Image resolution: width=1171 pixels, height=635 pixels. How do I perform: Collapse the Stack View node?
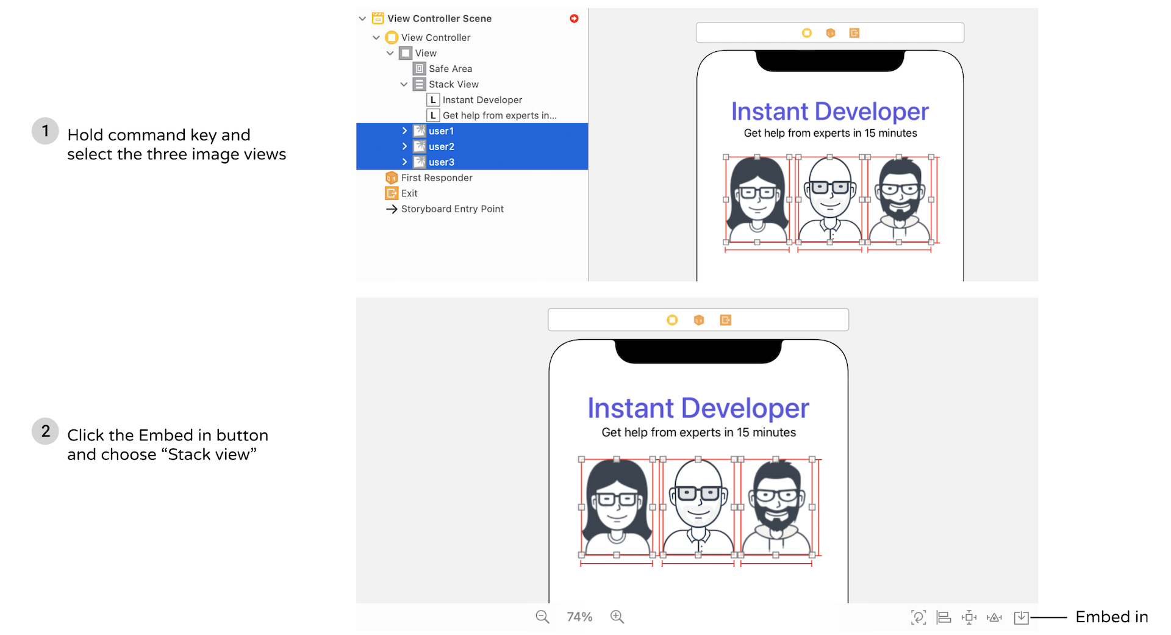point(404,84)
